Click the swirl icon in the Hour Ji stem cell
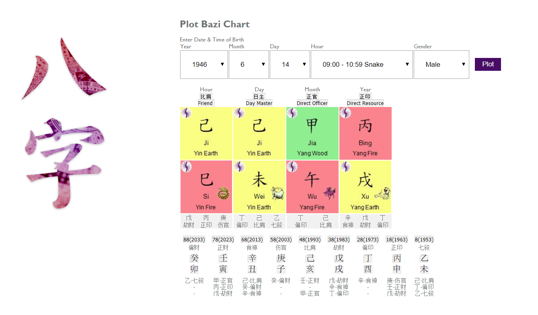The width and height of the screenshot is (538, 315). point(186,113)
